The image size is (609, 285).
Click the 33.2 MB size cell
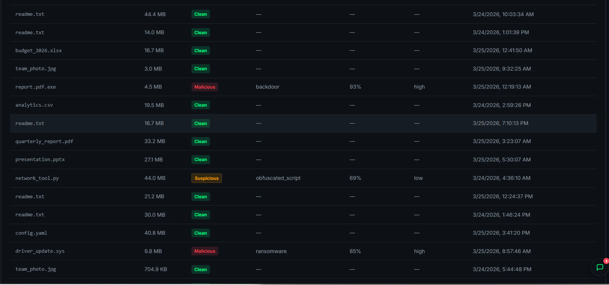(155, 141)
